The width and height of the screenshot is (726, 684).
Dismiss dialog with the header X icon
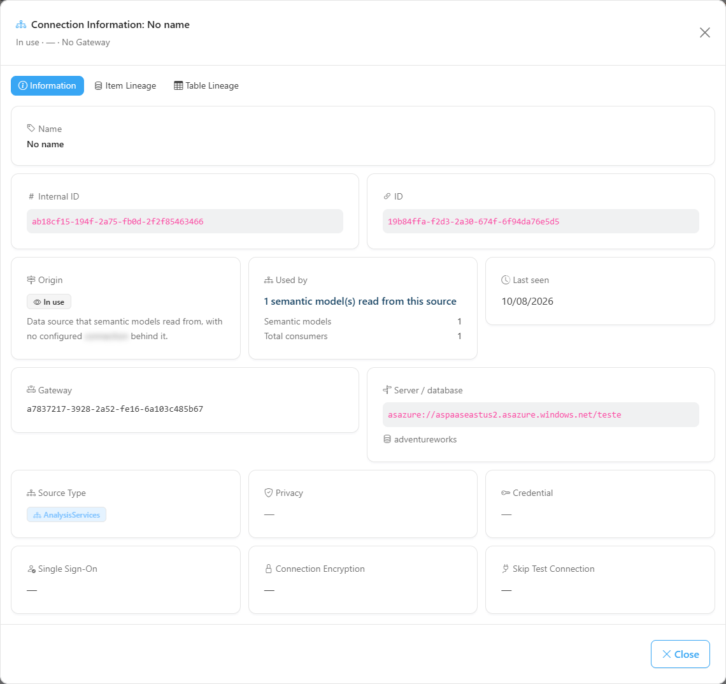pyautogui.click(x=705, y=33)
